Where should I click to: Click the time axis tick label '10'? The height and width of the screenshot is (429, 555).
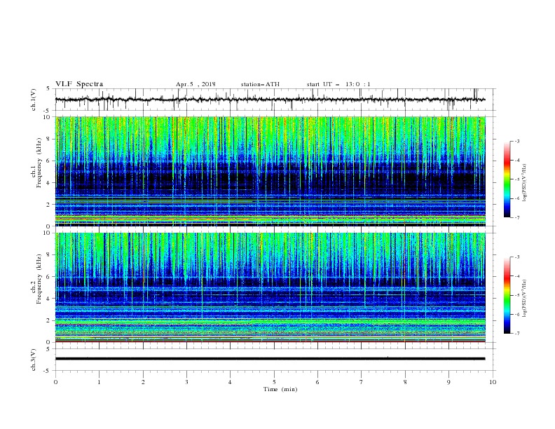pyautogui.click(x=493, y=382)
